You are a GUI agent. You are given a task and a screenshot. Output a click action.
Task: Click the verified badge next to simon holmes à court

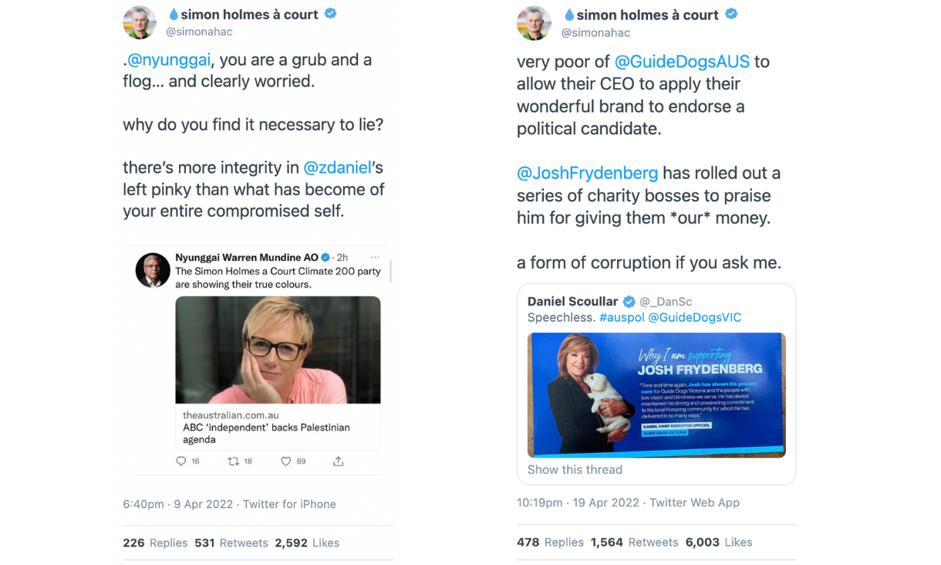[x=330, y=13]
